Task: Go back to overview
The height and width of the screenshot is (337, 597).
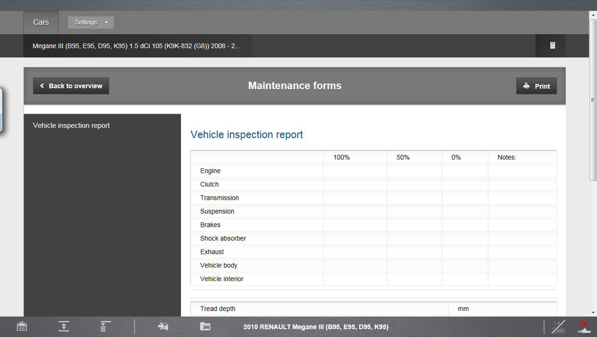Action: (71, 86)
